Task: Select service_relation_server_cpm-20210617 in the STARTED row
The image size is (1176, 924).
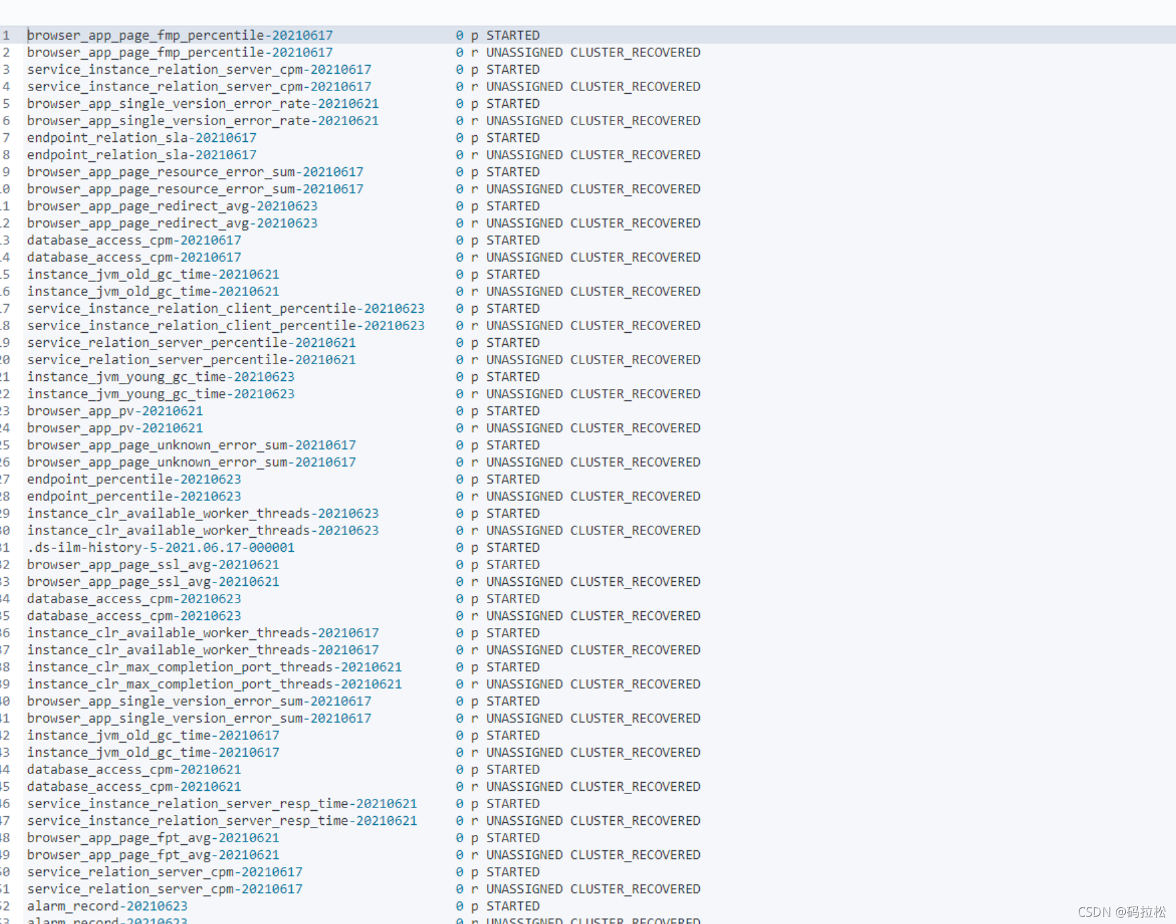Action: point(165,872)
